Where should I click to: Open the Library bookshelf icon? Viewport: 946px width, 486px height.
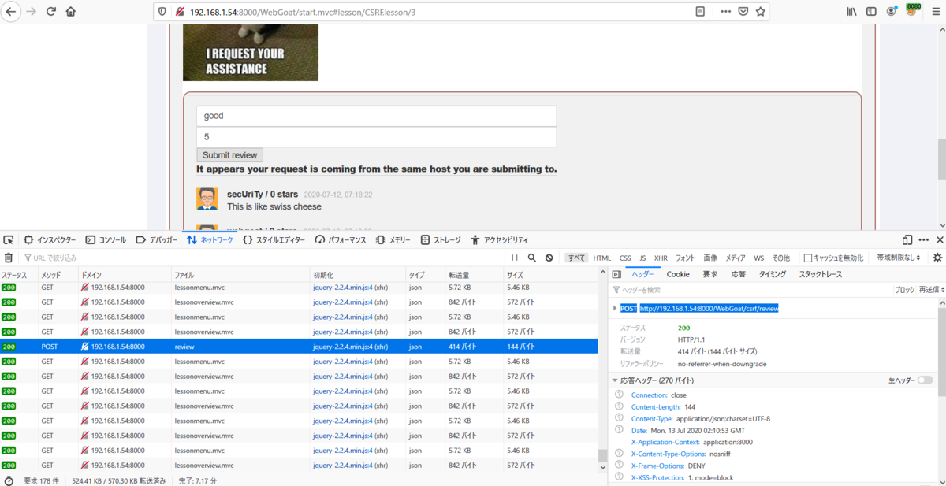point(852,12)
